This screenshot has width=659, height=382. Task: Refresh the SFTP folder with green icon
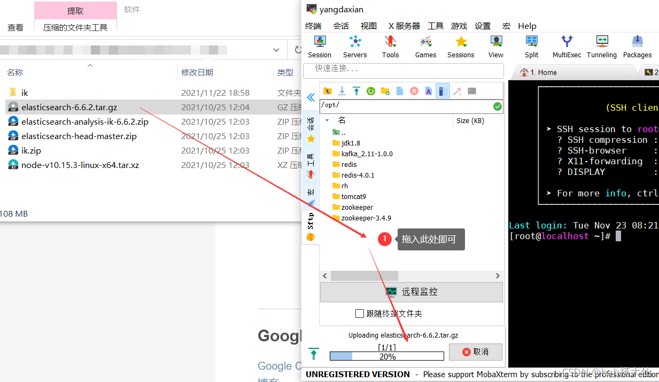click(371, 91)
